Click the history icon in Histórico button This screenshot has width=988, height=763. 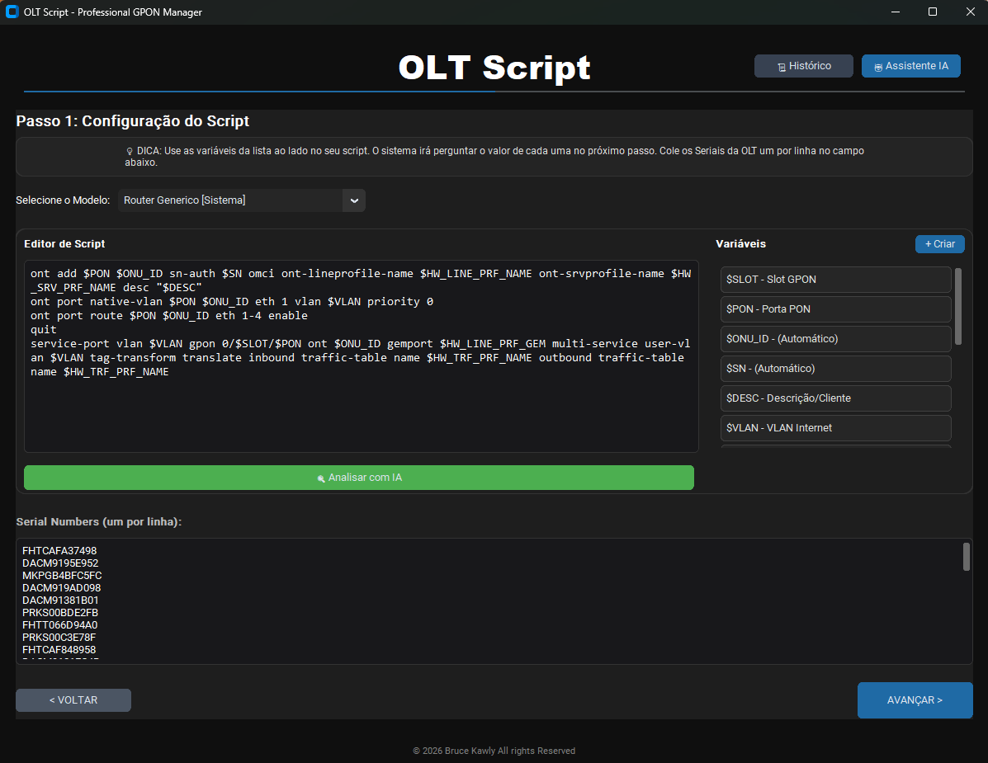click(x=782, y=67)
